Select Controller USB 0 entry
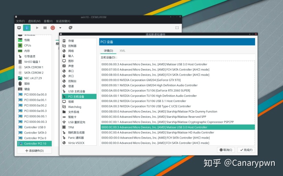The image size is (283, 176). (x=34, y=127)
